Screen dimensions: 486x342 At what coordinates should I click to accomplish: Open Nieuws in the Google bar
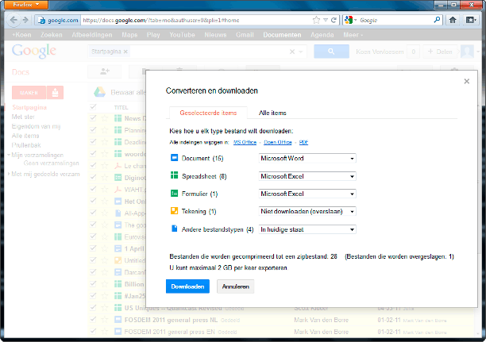(215, 35)
